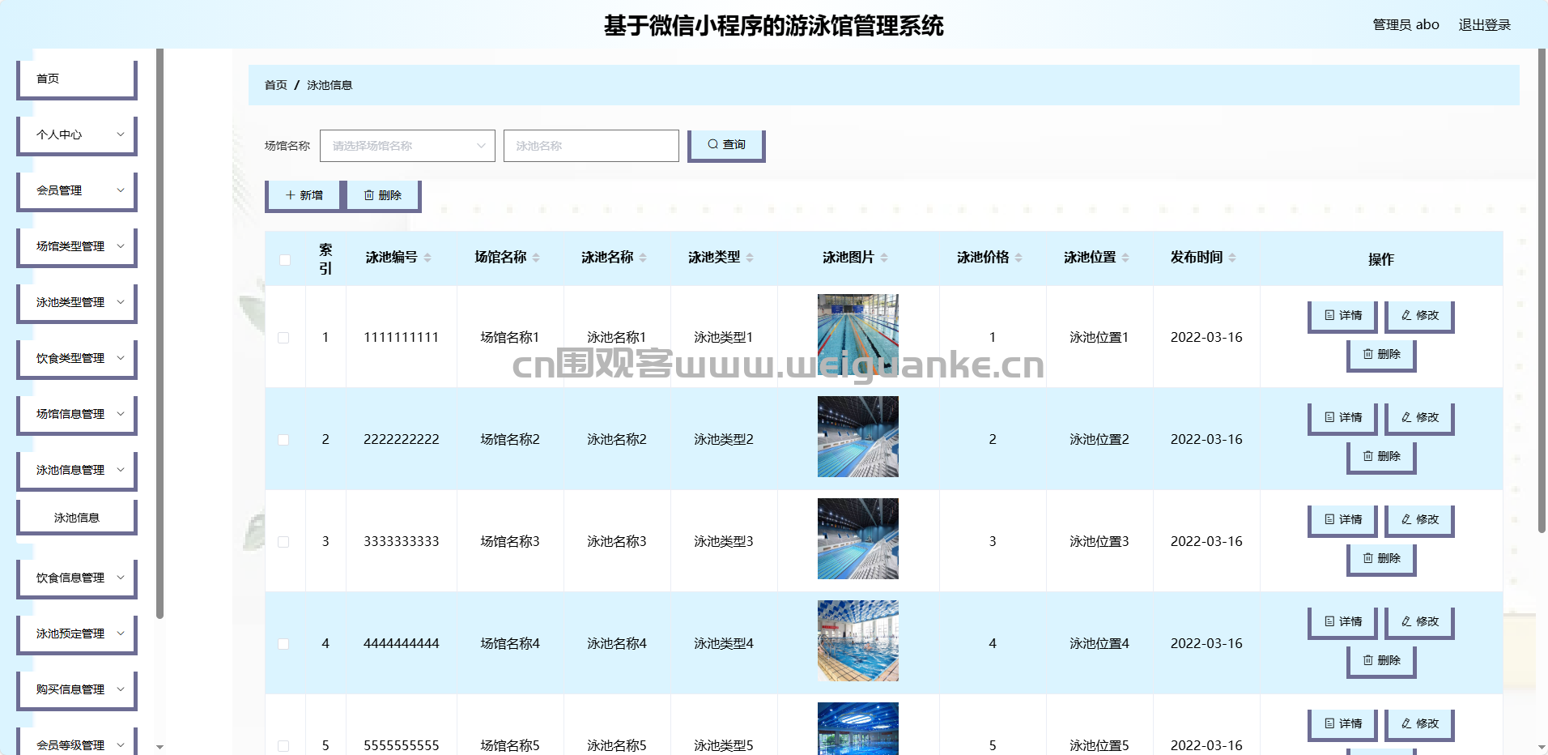Click 修改 for row 泳池名称2
Viewport: 1548px width, 755px height.
click(x=1419, y=418)
